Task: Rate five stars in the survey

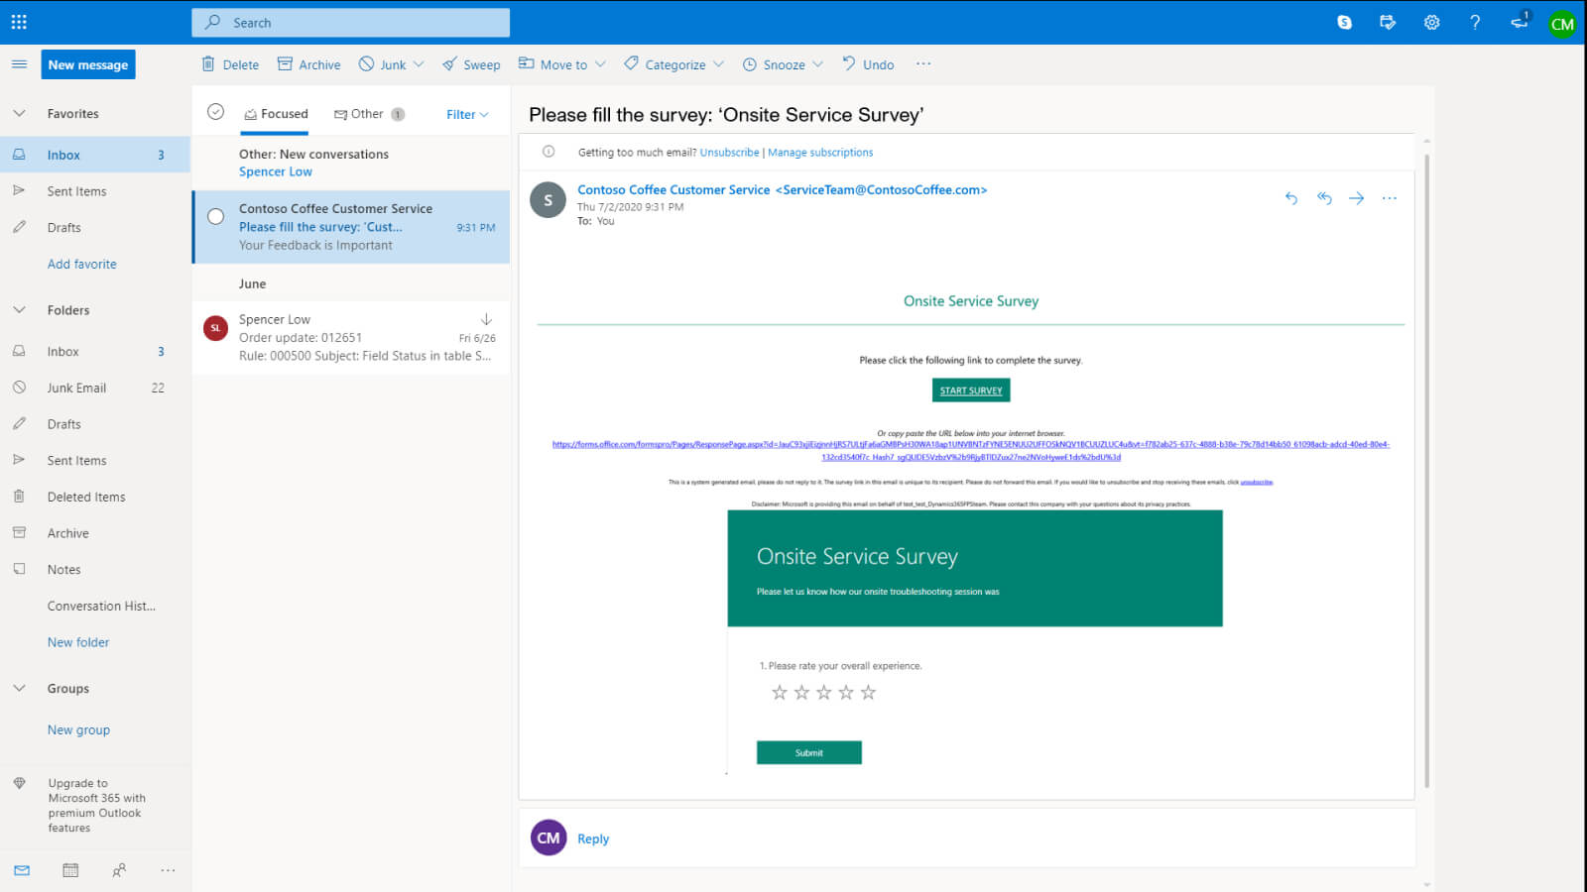Action: pos(868,693)
